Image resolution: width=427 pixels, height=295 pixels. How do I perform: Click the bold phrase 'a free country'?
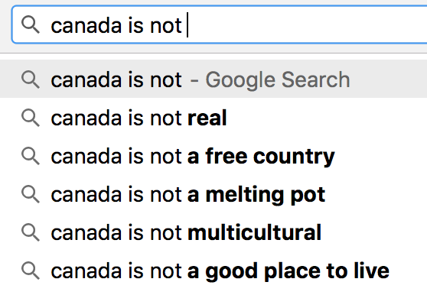(261, 157)
